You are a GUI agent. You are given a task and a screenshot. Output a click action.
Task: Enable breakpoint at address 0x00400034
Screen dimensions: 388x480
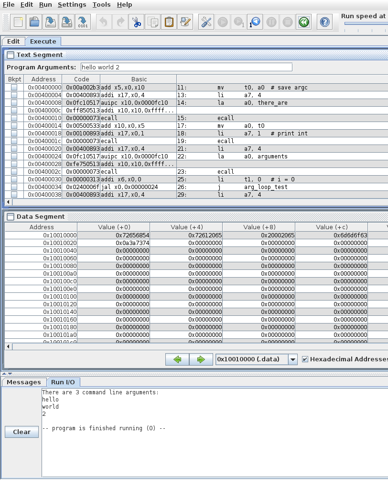[x=14, y=187]
